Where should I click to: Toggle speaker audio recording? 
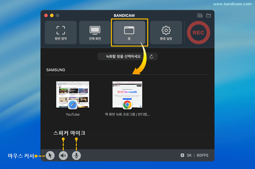[x=63, y=156]
